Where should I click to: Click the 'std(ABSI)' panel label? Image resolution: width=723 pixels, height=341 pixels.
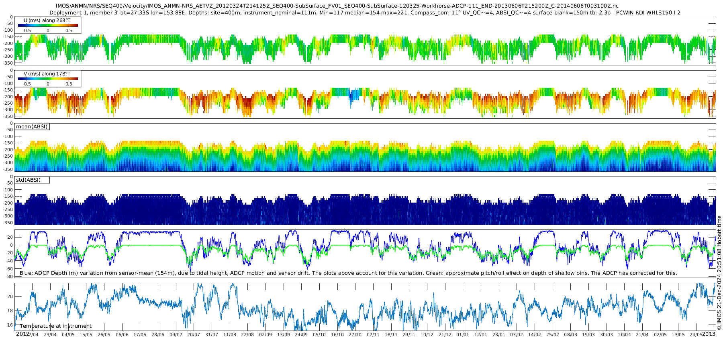[28, 180]
